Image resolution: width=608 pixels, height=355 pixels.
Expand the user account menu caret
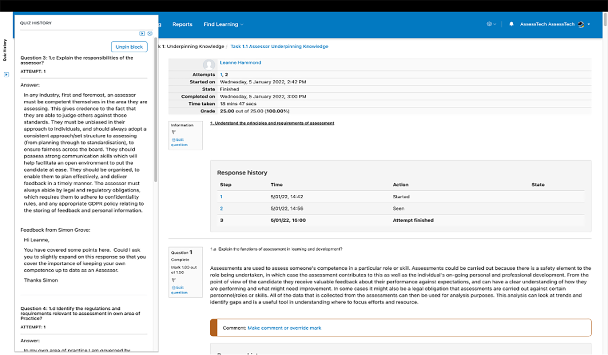[589, 24]
